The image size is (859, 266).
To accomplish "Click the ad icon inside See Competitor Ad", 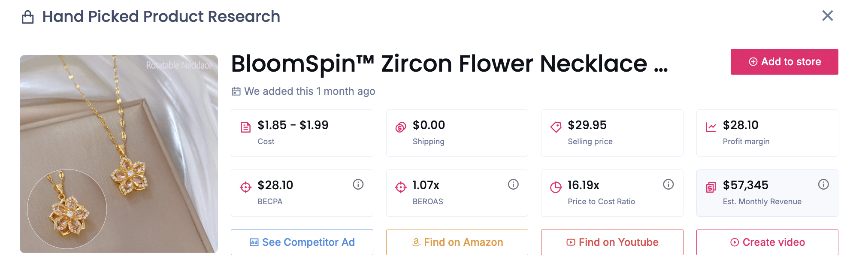I will 254,242.
